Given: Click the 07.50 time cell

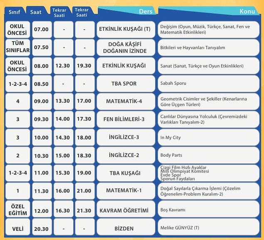Looking at the screenshot, I should (42, 47).
